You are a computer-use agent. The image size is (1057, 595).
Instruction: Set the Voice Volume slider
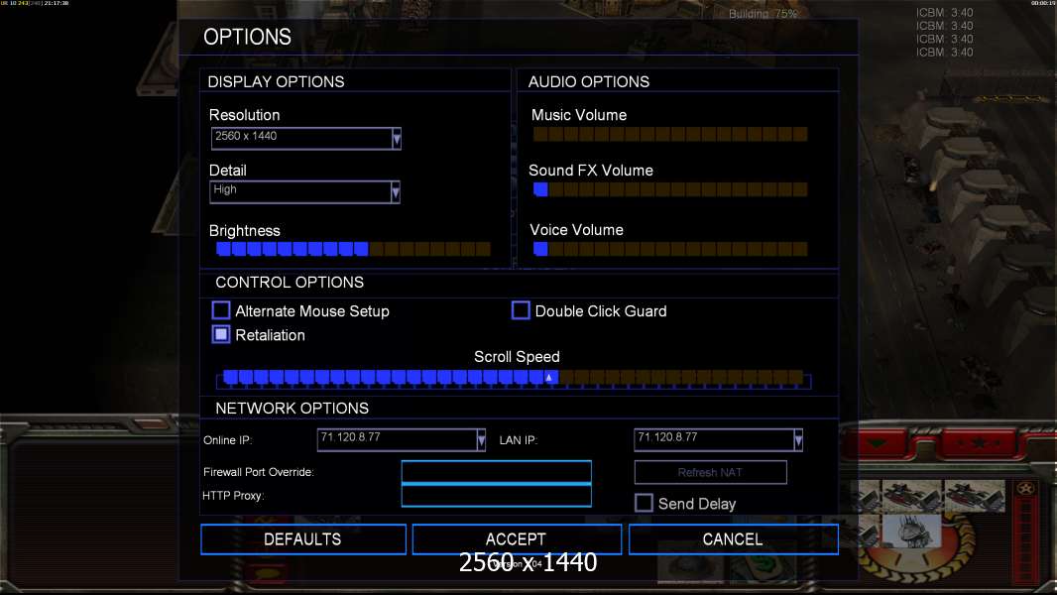(x=670, y=249)
